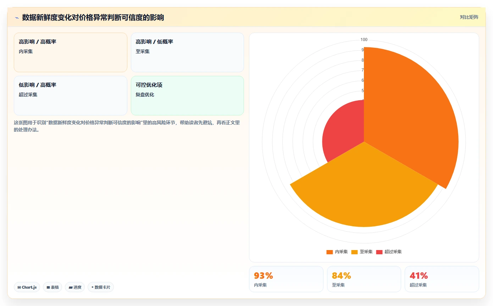The width and height of the screenshot is (493, 306).
Task: Select the 高影响 / 高概率 card
Action: [x=71, y=52]
